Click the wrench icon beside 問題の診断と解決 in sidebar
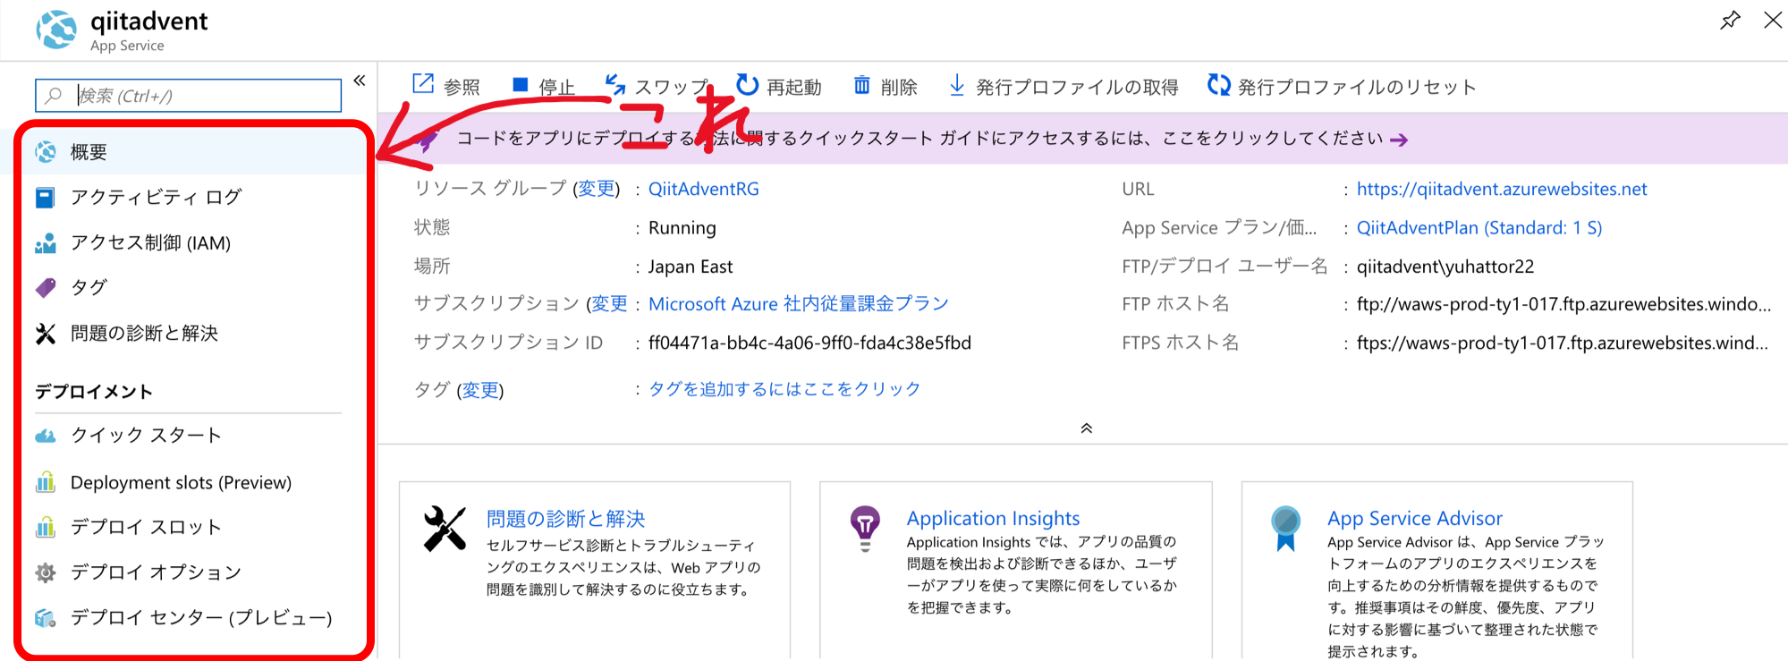The image size is (1788, 661). click(x=46, y=334)
